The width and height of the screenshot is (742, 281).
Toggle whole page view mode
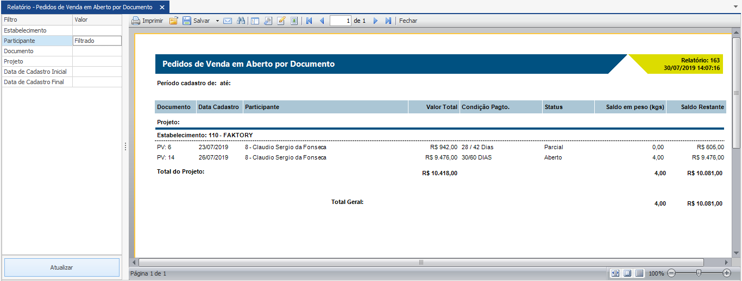627,273
